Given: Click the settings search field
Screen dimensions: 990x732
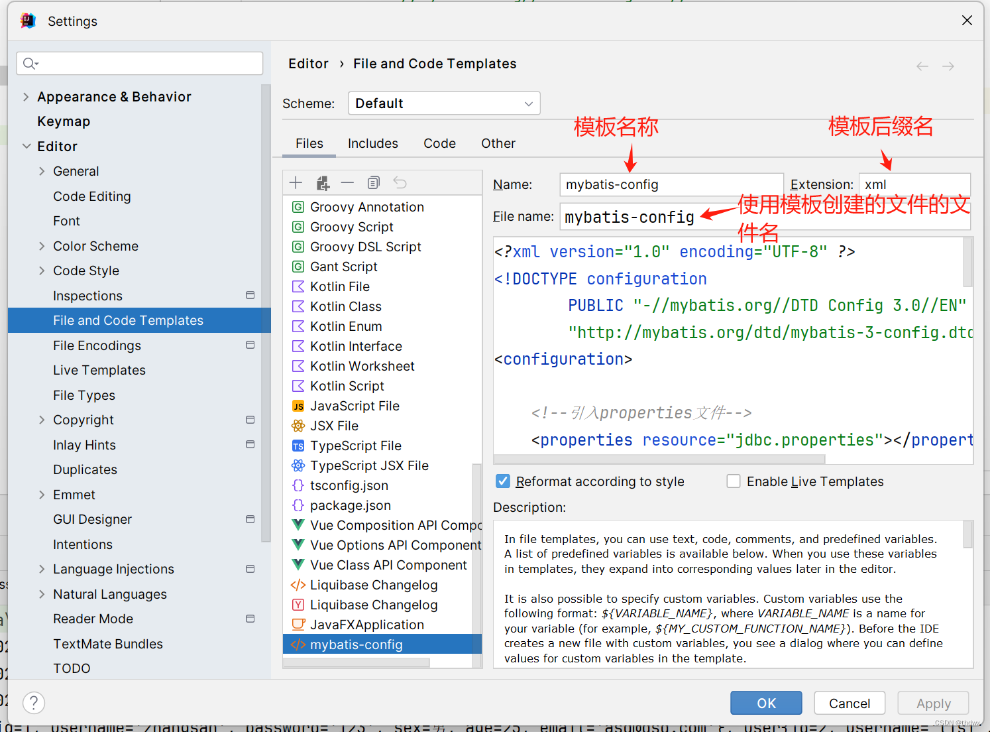Looking at the screenshot, I should click(x=140, y=64).
